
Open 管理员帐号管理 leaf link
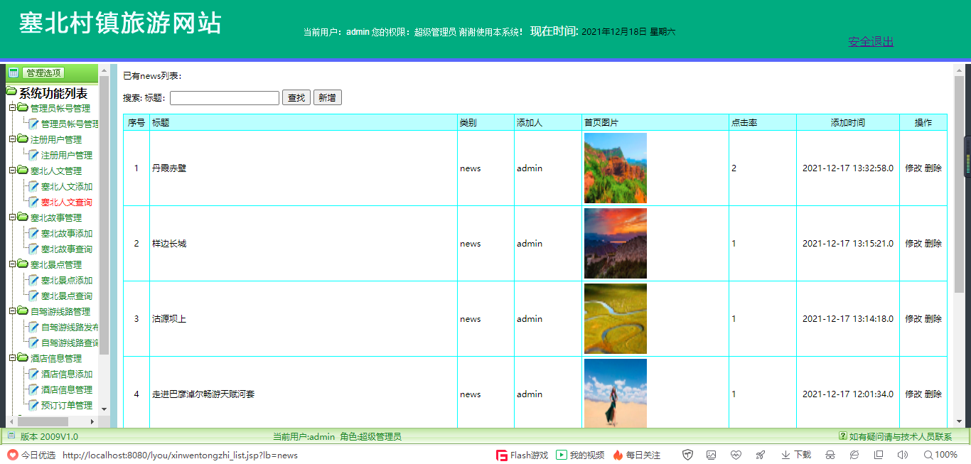70,124
